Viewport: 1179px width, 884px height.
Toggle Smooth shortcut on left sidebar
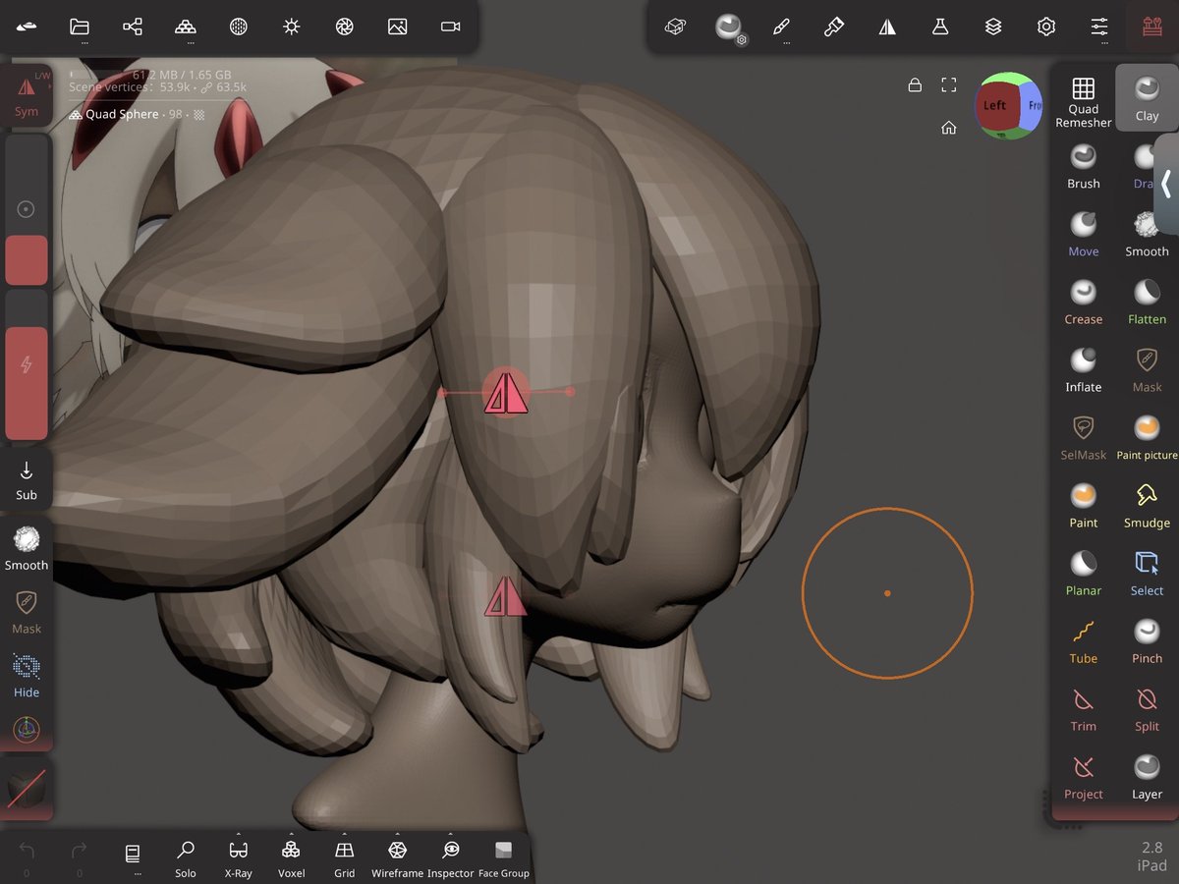(27, 548)
